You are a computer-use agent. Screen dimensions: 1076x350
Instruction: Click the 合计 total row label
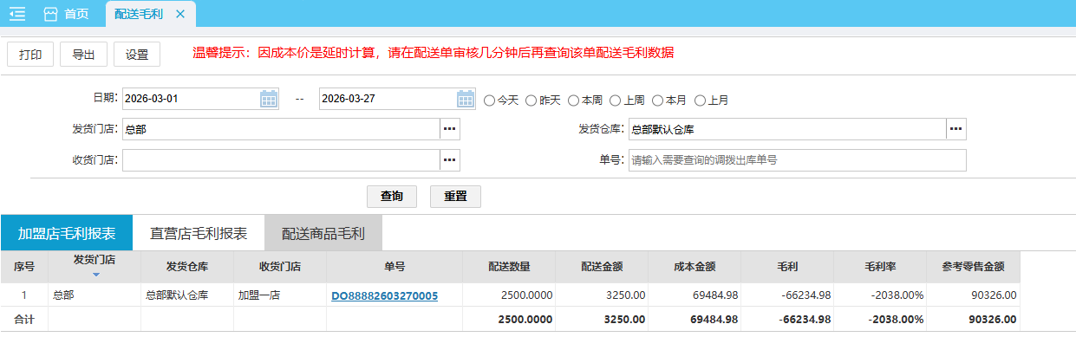(x=24, y=319)
